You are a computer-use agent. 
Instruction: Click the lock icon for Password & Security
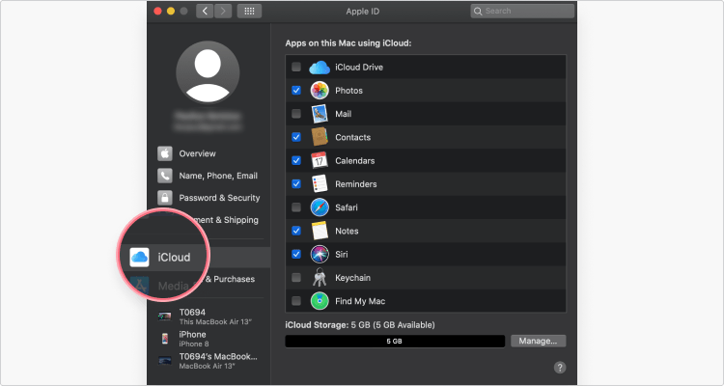(165, 198)
